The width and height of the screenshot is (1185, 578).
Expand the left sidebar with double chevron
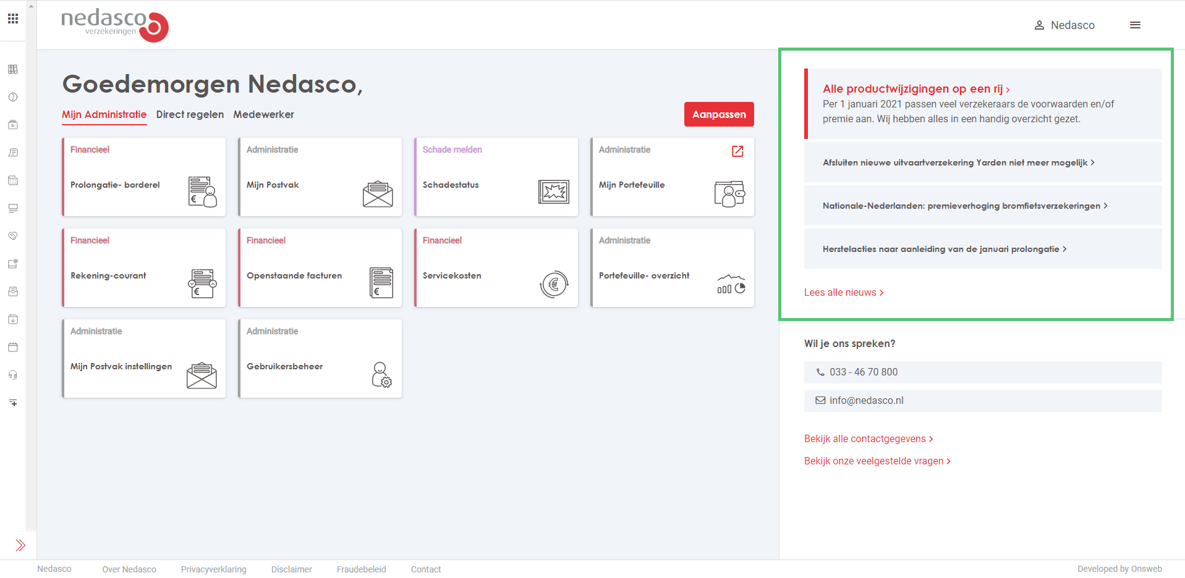tap(20, 545)
